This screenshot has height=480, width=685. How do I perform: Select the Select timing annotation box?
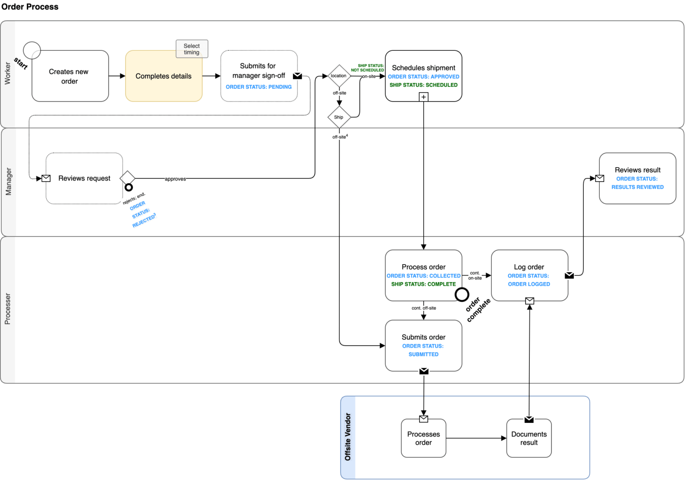(x=192, y=49)
